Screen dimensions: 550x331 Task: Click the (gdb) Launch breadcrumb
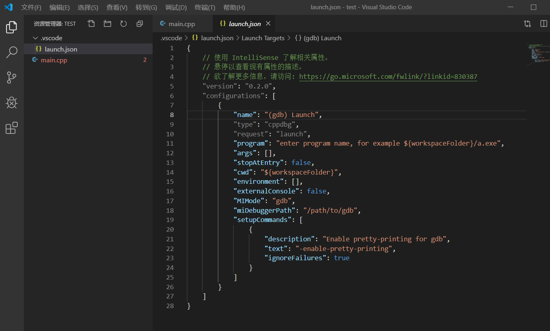pyautogui.click(x=318, y=38)
